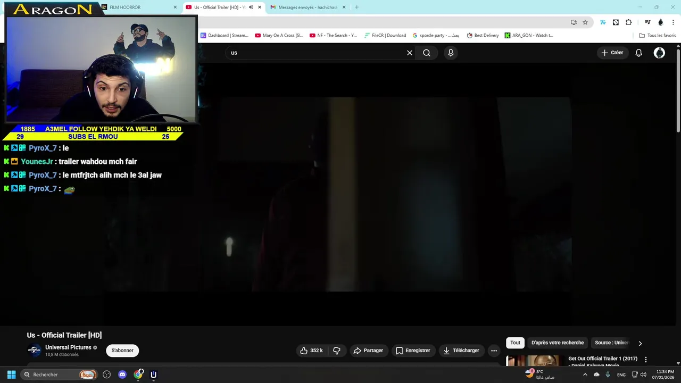
Task: Open the ARA_GON Watch bookmark
Action: point(529,36)
